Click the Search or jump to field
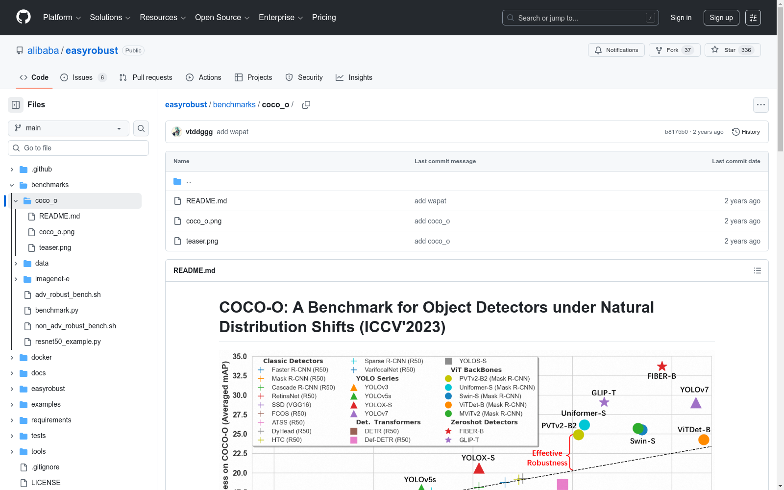 pos(581,18)
